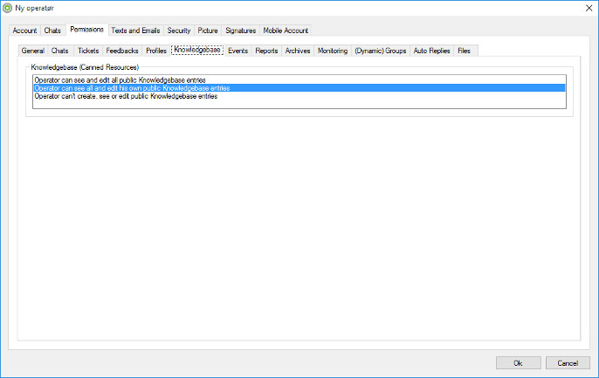Viewport: 599px width, 378px height.
Task: Open the Events sub-tab
Action: [238, 51]
